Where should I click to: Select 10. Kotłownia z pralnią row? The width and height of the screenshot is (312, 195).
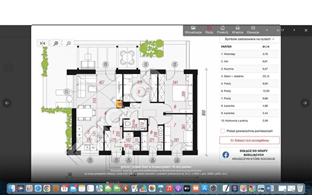[x=250, y=120]
